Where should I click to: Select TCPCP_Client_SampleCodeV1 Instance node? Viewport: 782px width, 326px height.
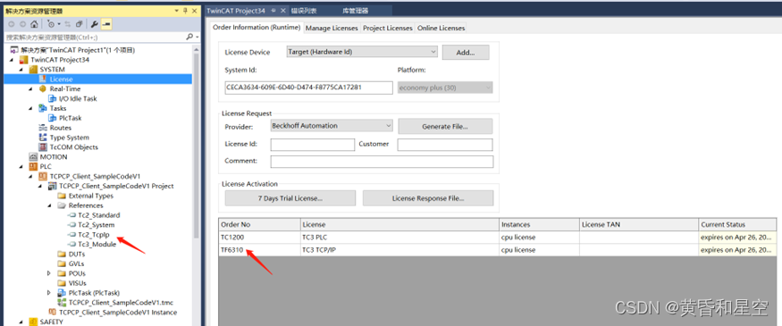pyautogui.click(x=118, y=312)
